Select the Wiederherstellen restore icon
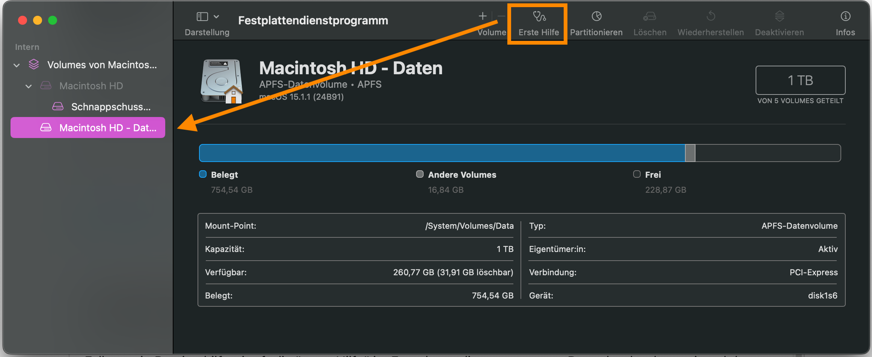 click(x=711, y=16)
